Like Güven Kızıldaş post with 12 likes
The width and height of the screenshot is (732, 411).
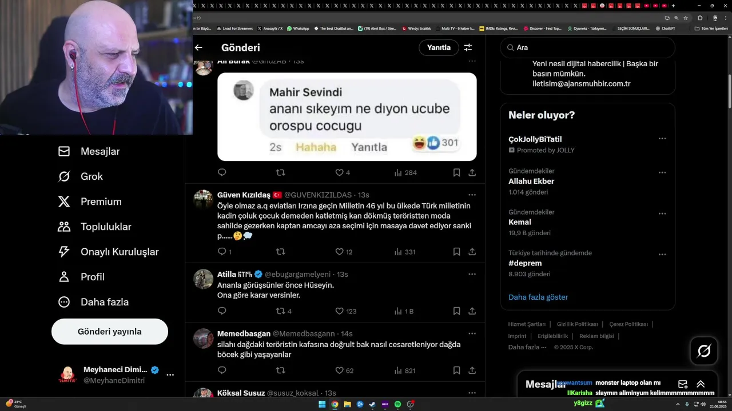(x=344, y=252)
